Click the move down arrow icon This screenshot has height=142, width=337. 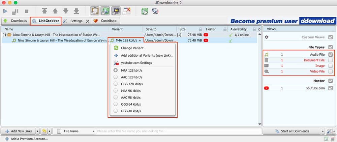coord(66,11)
